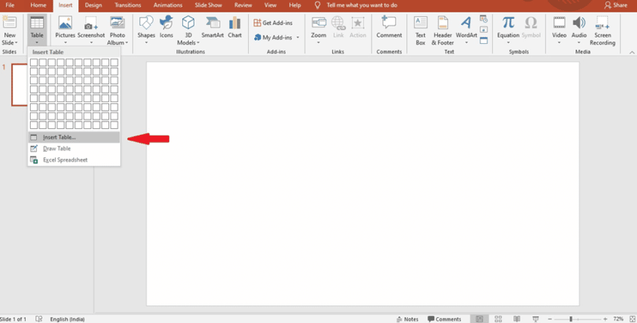Click Get Add-ins button
The image size is (637, 323).
pos(273,23)
